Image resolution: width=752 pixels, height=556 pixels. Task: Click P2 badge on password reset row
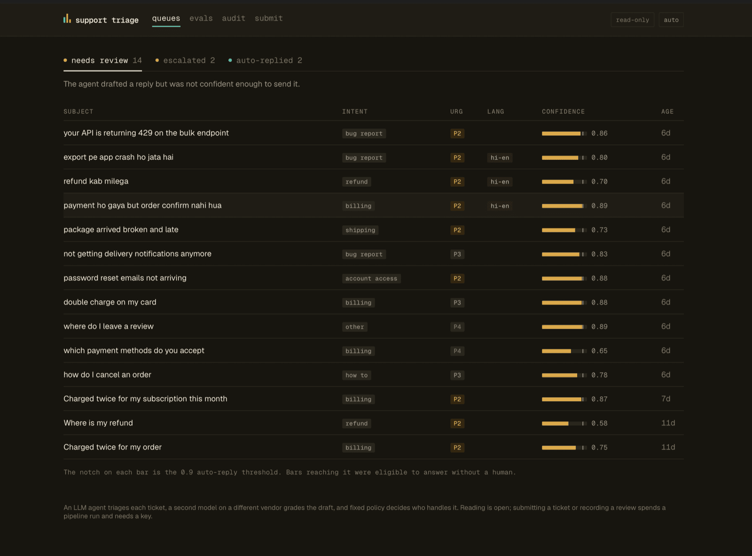coord(457,278)
